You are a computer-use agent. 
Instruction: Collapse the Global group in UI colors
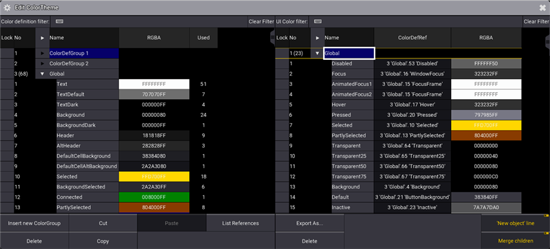[x=318, y=53]
